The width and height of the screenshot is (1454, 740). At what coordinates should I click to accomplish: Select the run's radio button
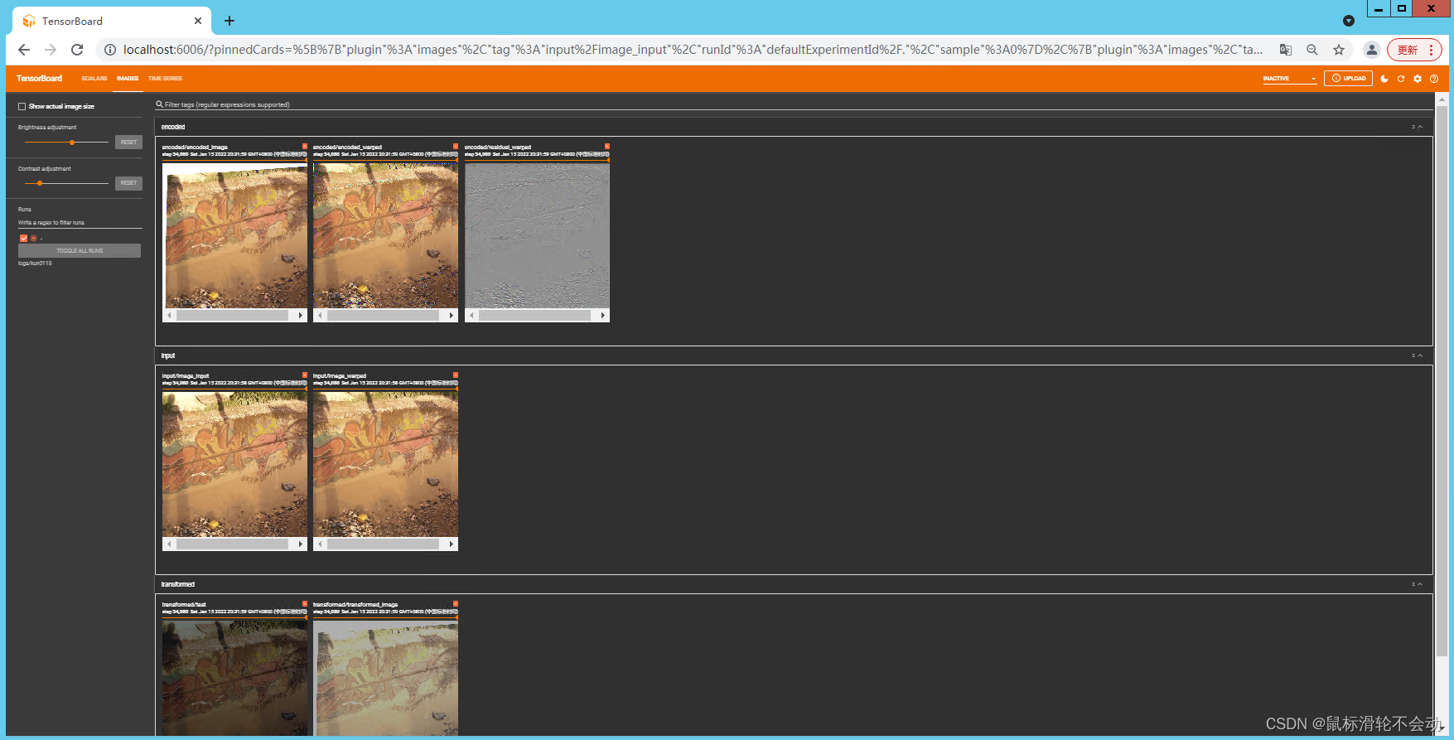(x=33, y=238)
